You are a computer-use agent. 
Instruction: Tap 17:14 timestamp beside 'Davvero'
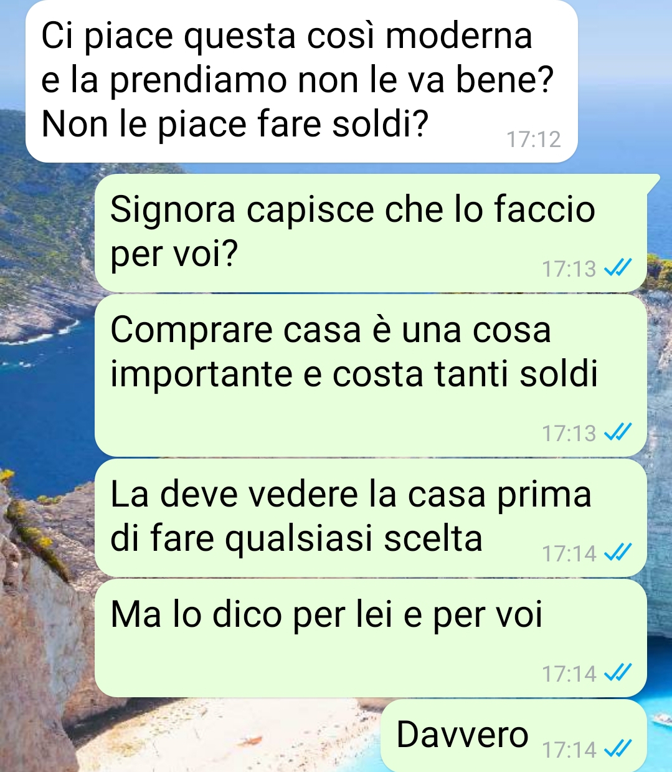click(569, 750)
